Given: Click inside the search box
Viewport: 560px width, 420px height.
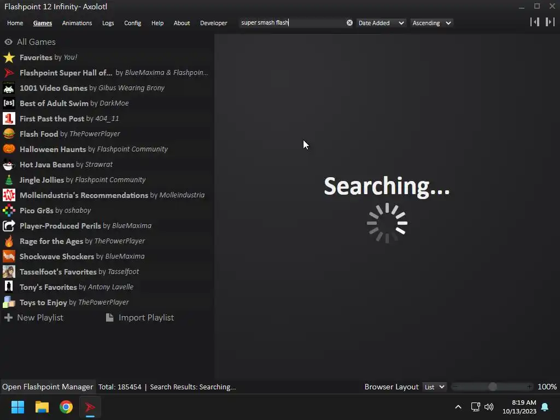Looking at the screenshot, I should 293,22.
